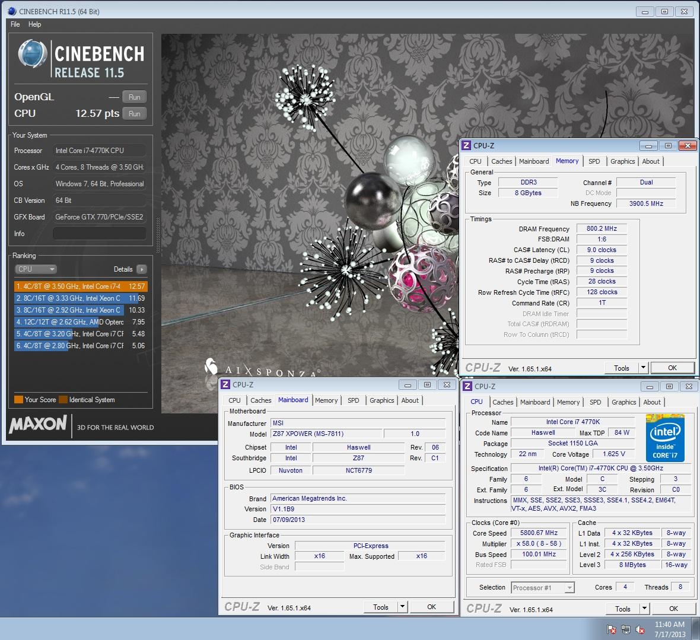Switch to SPD tab in CPU-Z Memory window

coord(594,161)
